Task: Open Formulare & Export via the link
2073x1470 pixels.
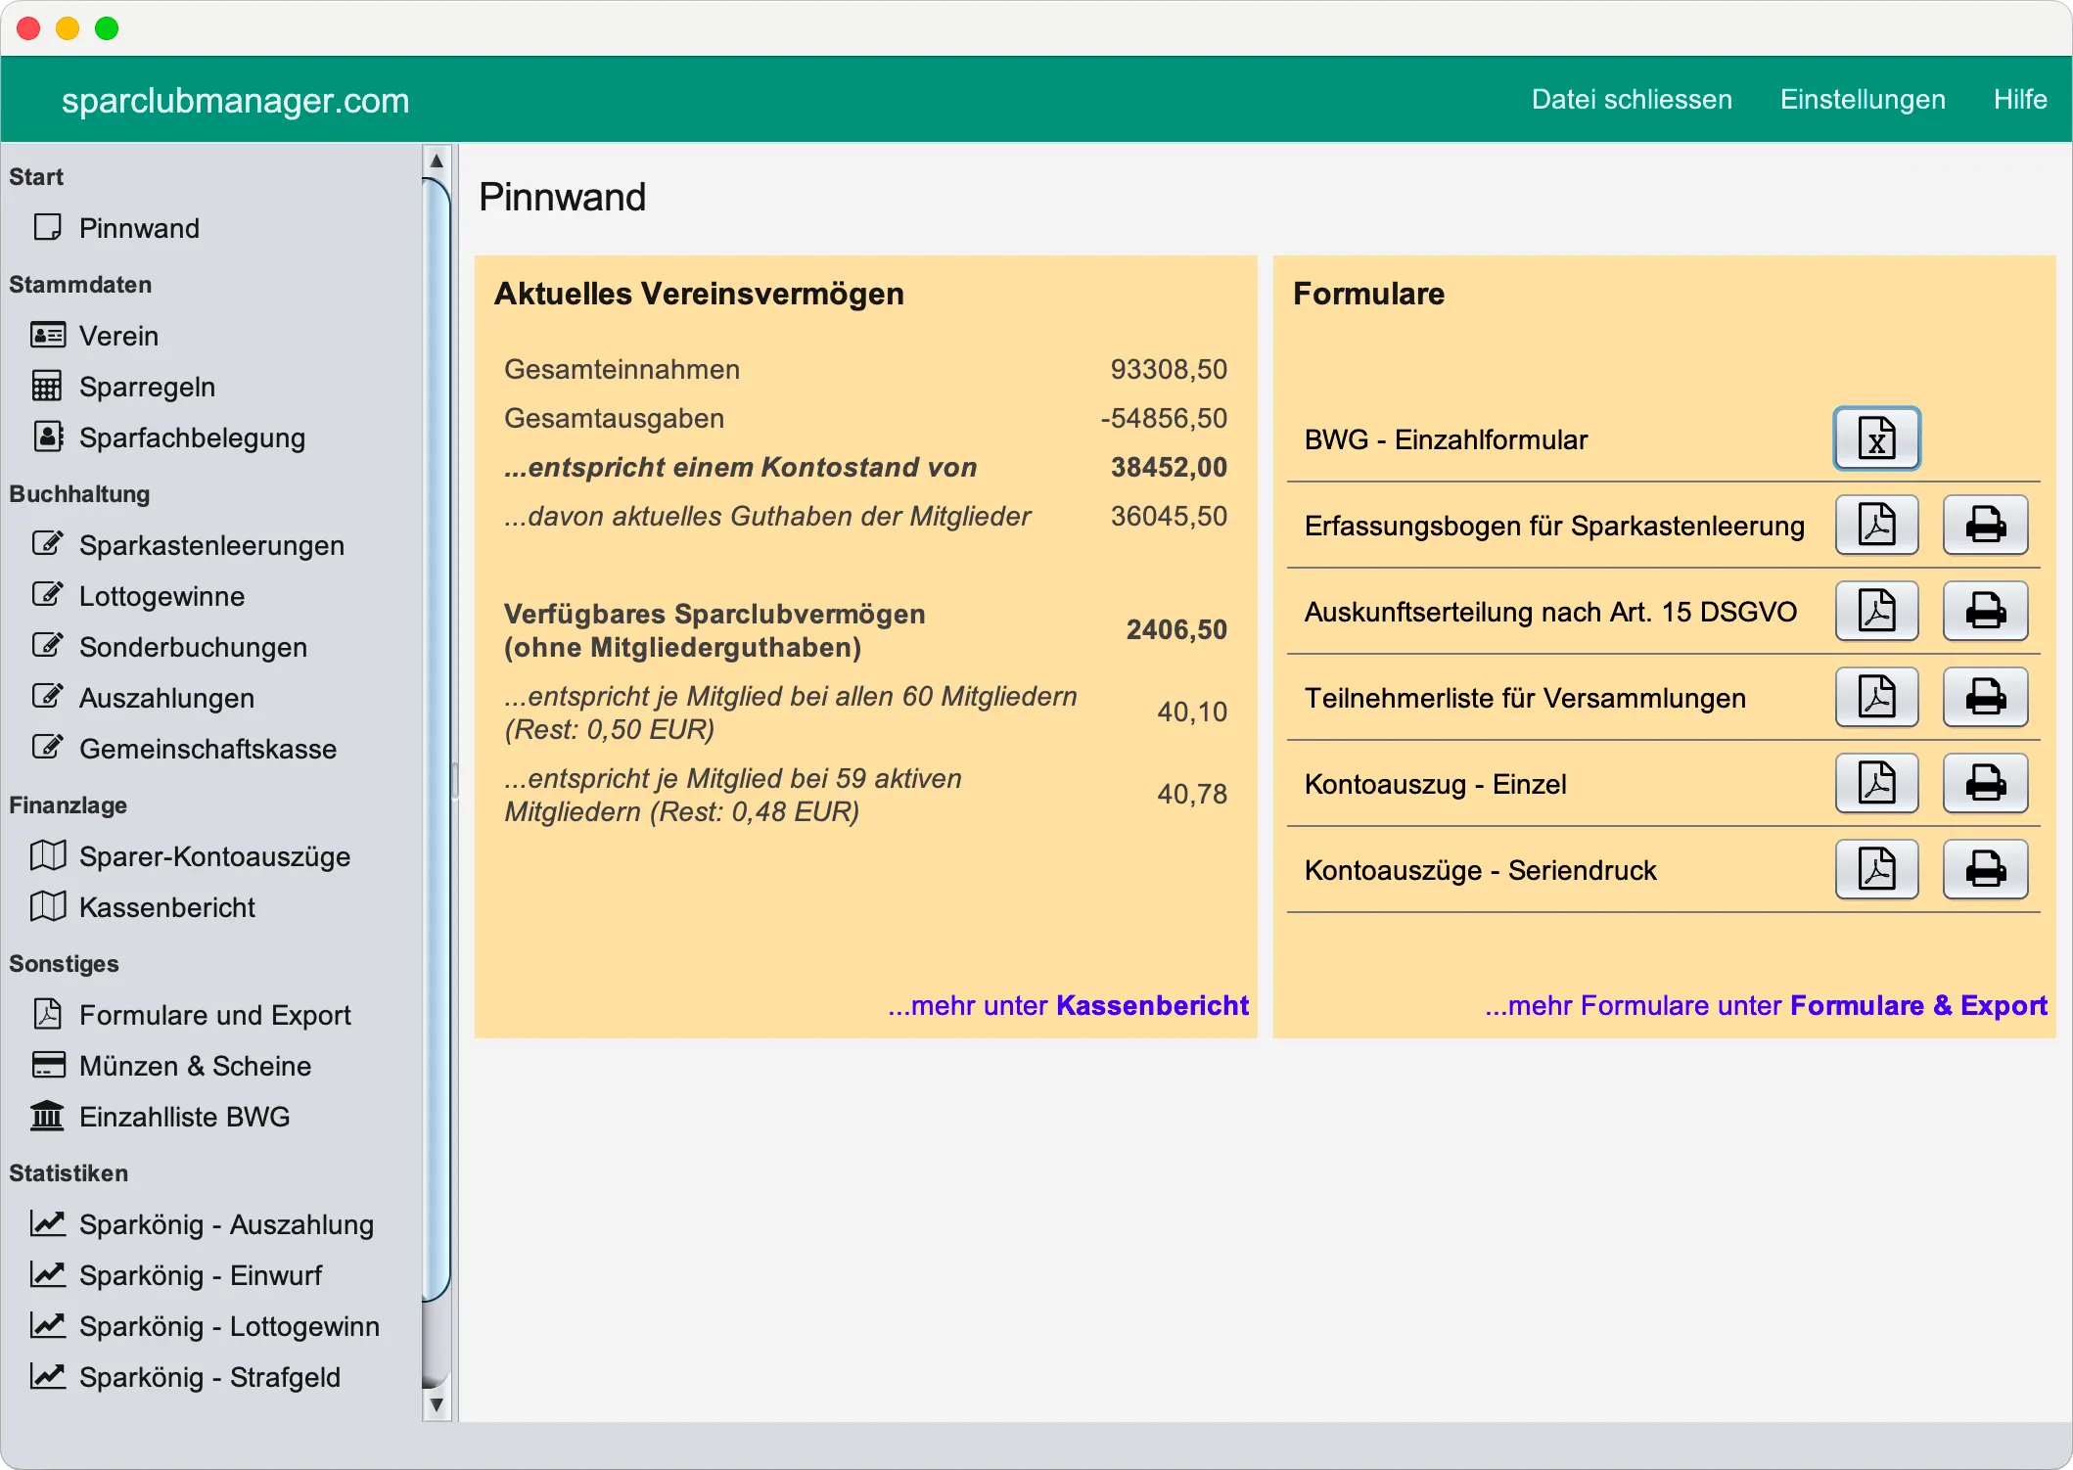Action: (1917, 1004)
